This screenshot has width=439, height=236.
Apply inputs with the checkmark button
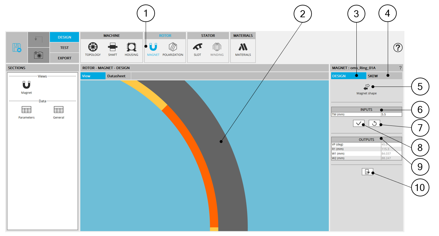click(x=359, y=123)
